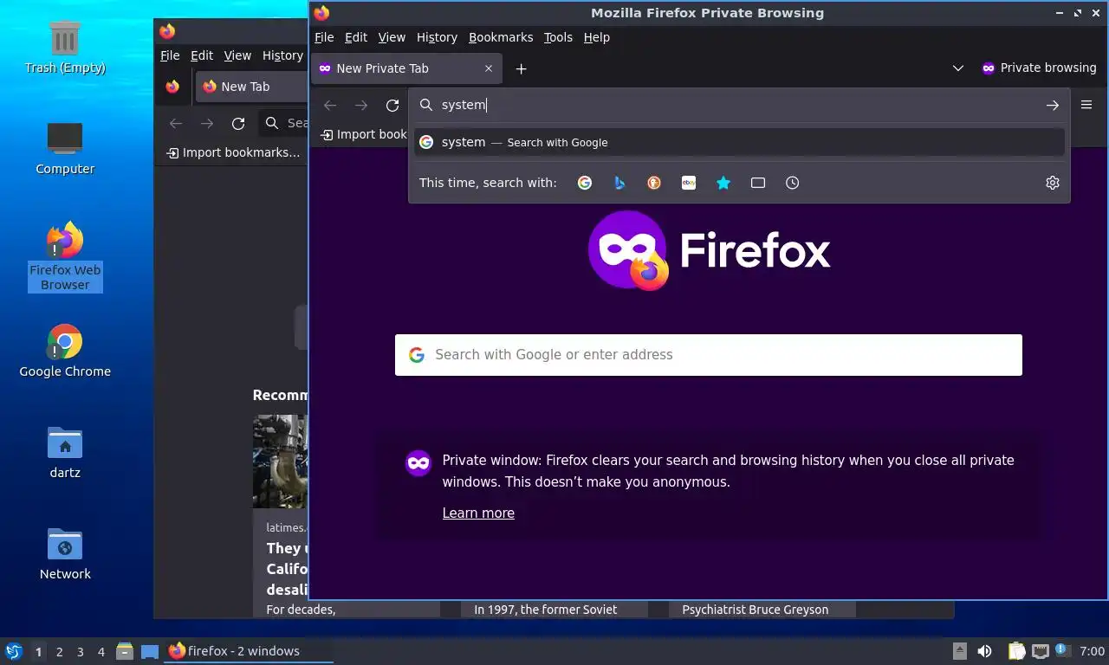Open the Google Chrome desktop icon
This screenshot has height=665, width=1109.
65,351
